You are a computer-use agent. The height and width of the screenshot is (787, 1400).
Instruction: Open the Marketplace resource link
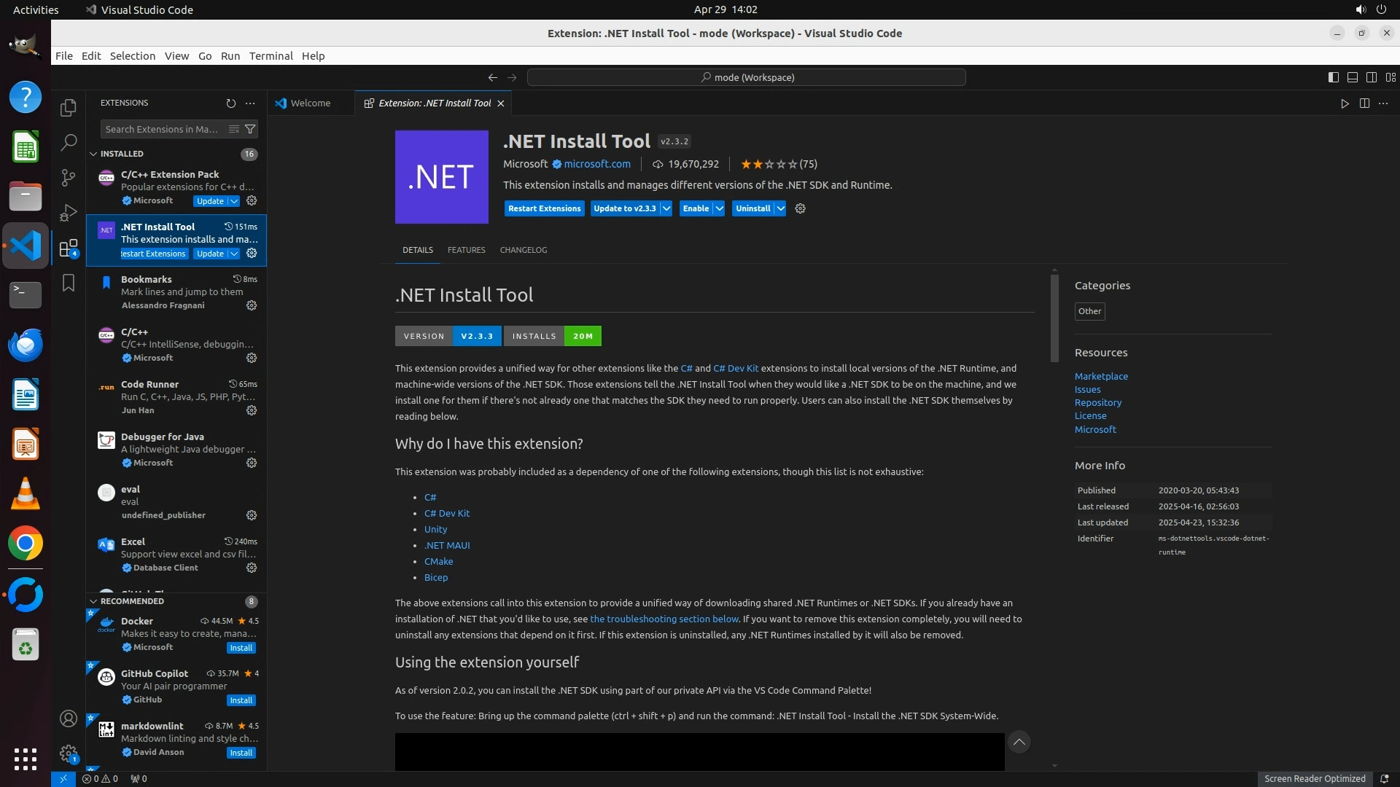(1100, 377)
